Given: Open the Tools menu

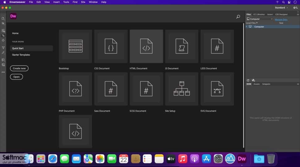Looking at the screenshot, I should coord(66,2).
